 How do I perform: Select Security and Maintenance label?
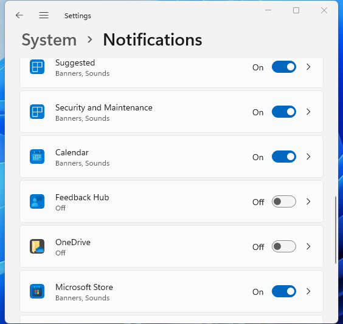[104, 107]
